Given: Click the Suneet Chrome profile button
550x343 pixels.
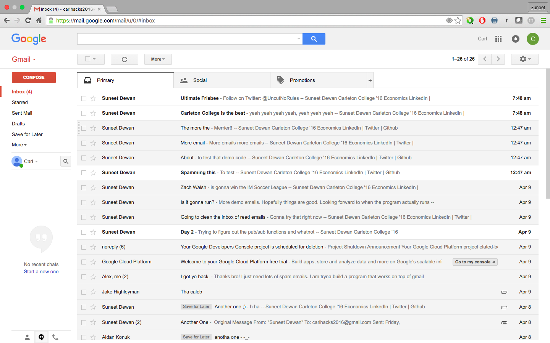Looking at the screenshot, I should point(537,7).
